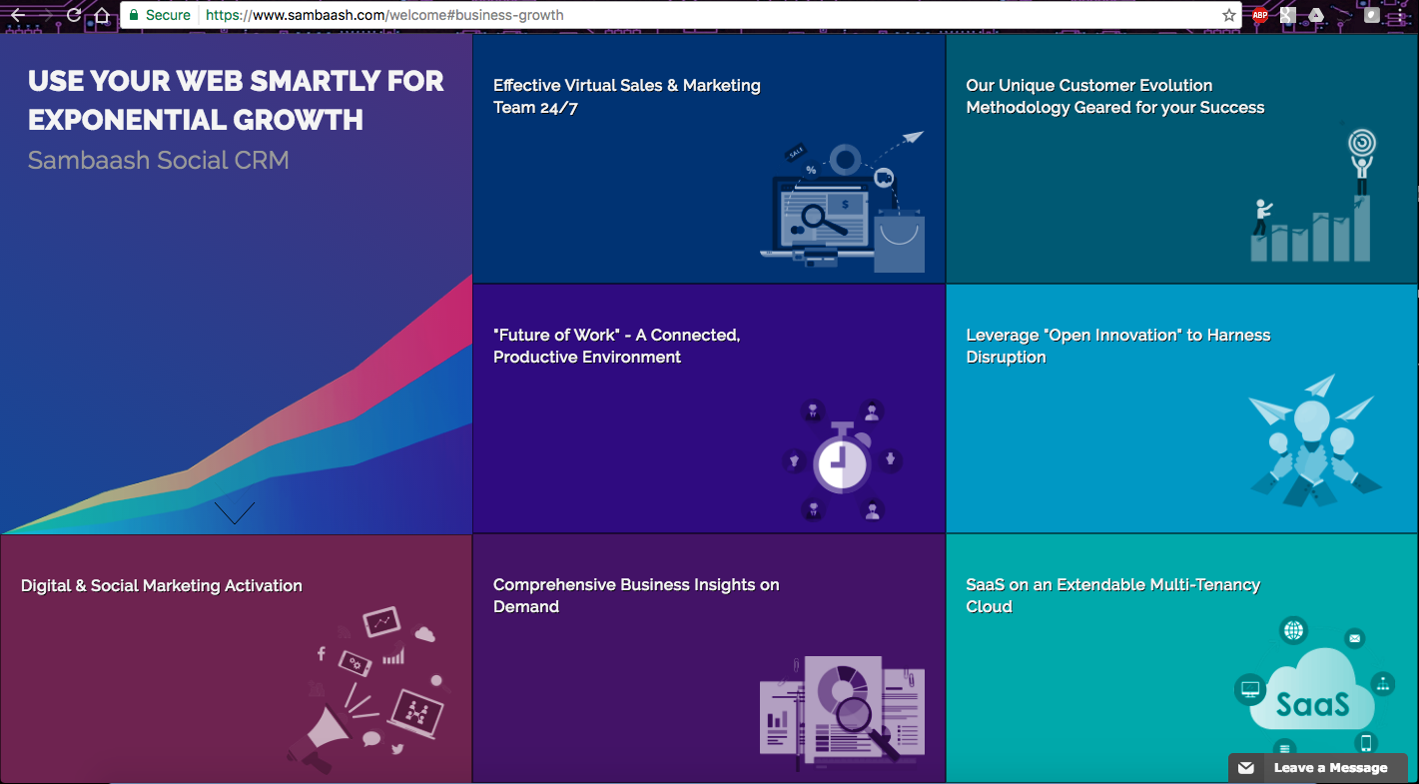
Task: Open the Future of Work tile heading
Action: point(616,346)
